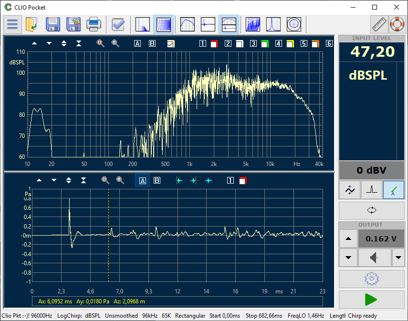Viewport: 408px width, 321px height.
Task: Click the microphone input button
Action: pyautogui.click(x=394, y=190)
